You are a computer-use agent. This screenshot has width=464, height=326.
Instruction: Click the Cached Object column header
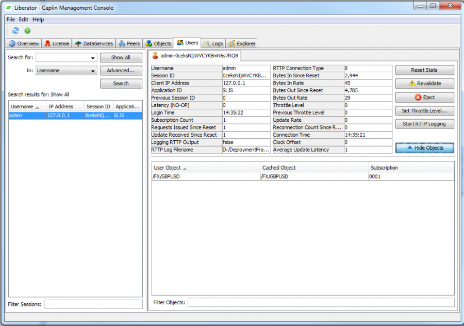pos(314,168)
